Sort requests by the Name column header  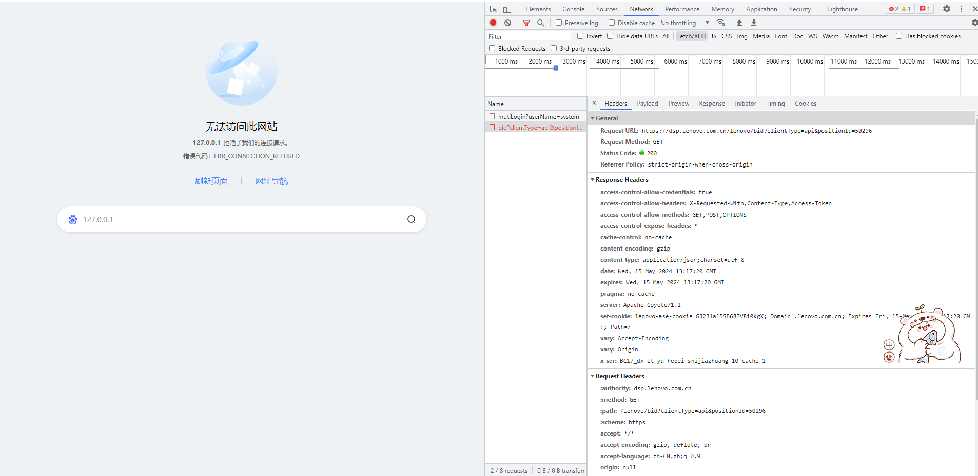[x=536, y=104]
